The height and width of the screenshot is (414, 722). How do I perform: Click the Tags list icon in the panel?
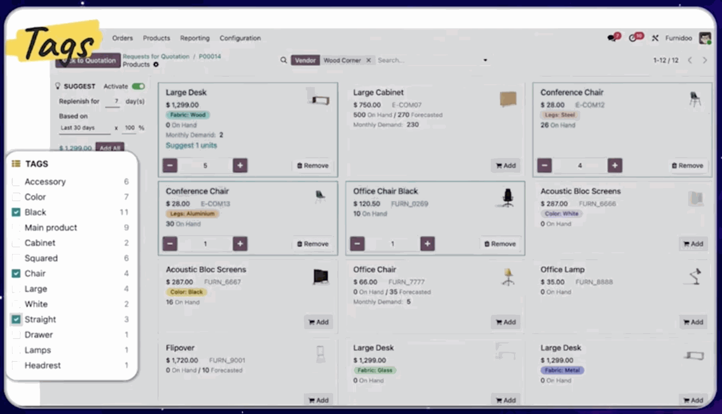[x=16, y=164]
